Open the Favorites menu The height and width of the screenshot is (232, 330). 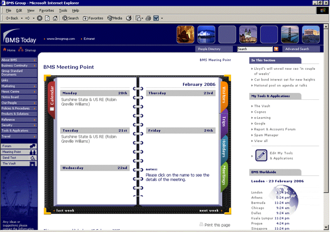coord(46,10)
